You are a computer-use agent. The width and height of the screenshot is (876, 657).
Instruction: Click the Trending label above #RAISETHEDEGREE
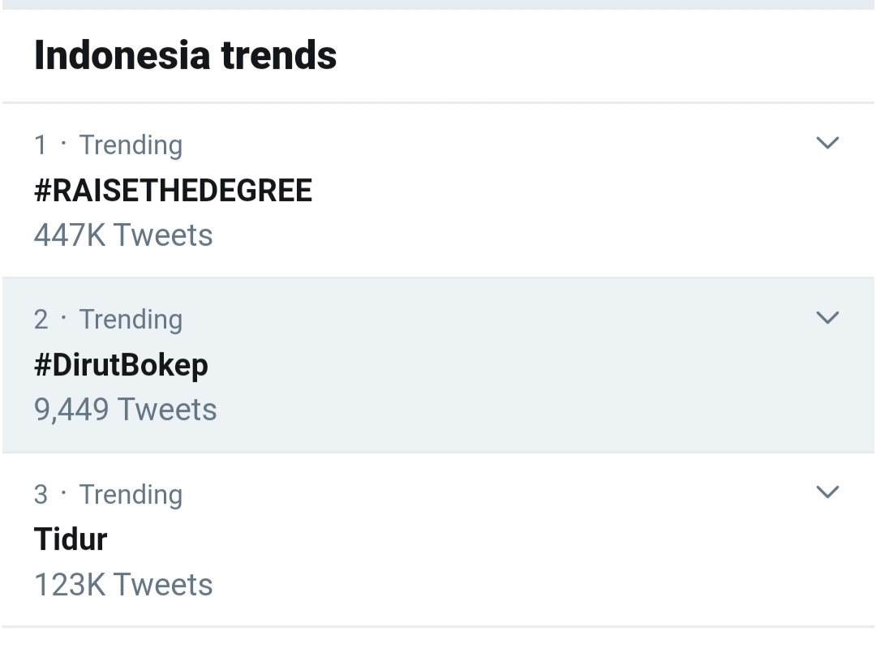(x=131, y=145)
